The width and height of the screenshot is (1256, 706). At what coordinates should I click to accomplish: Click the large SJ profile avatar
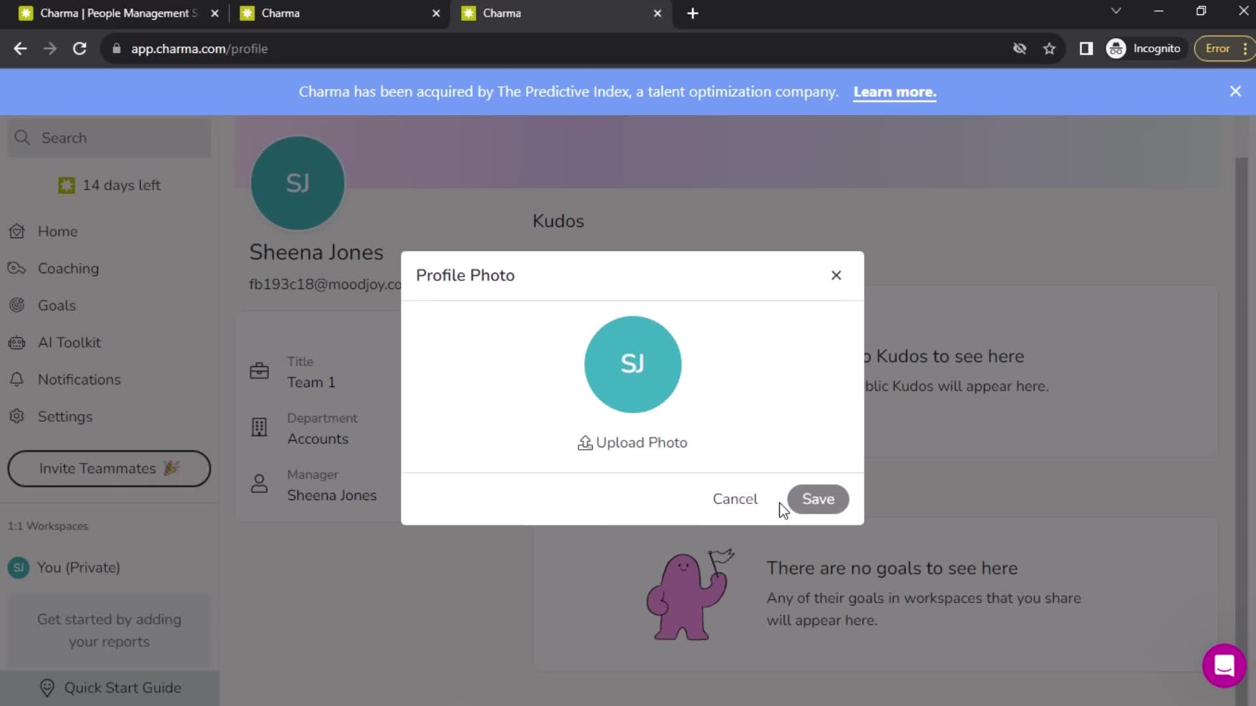tap(298, 183)
